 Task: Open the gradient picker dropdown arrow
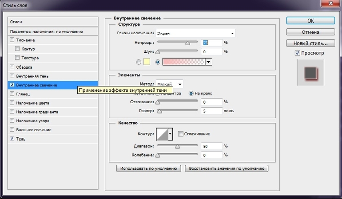click(208, 62)
